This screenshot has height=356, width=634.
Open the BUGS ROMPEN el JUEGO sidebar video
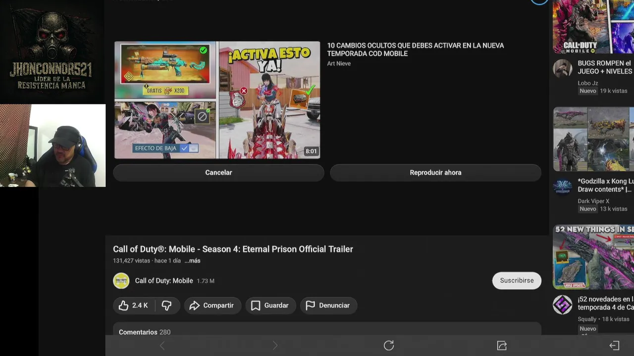[605, 67]
